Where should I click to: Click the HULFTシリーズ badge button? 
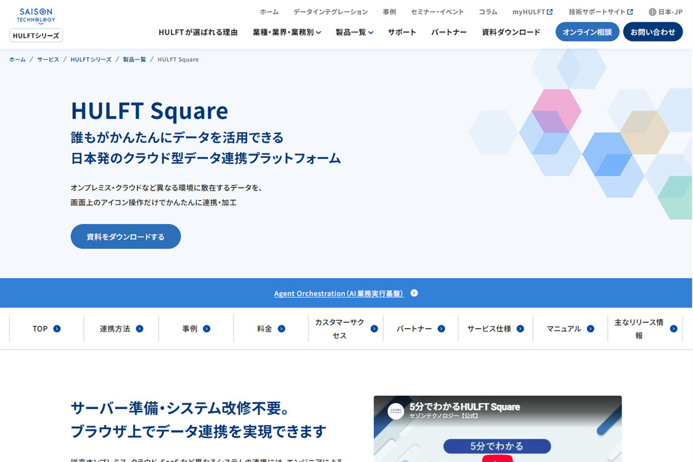(x=36, y=35)
